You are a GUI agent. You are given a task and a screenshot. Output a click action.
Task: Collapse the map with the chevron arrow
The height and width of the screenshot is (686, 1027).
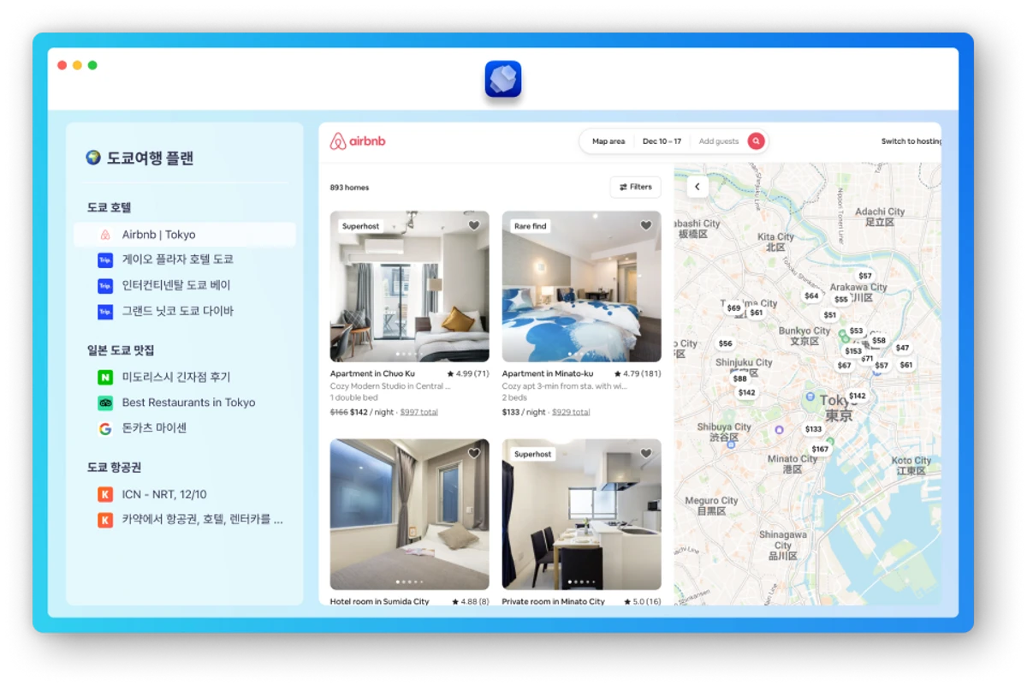pos(698,187)
